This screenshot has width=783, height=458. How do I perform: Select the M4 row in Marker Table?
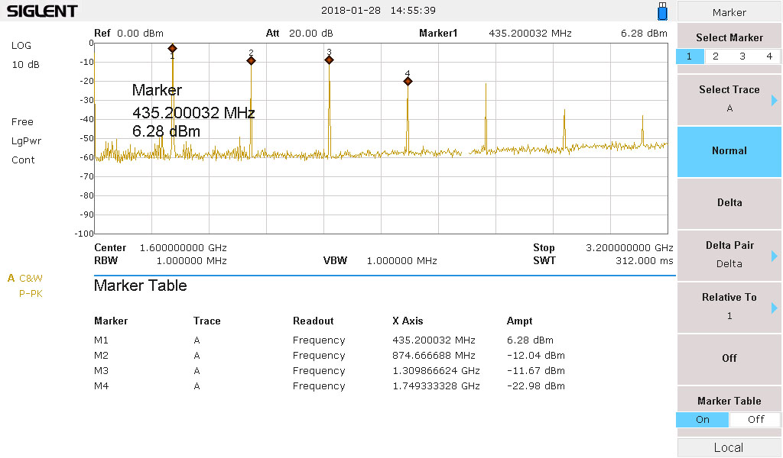pyautogui.click(x=330, y=385)
